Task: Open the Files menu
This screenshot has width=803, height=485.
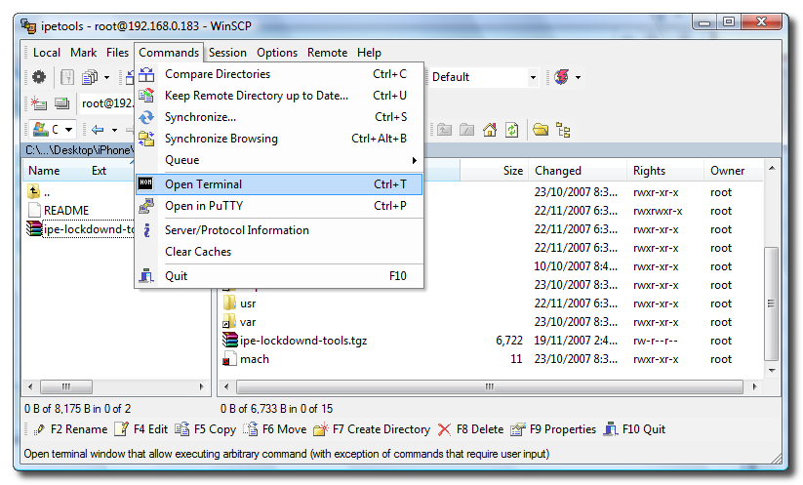Action: point(117,53)
